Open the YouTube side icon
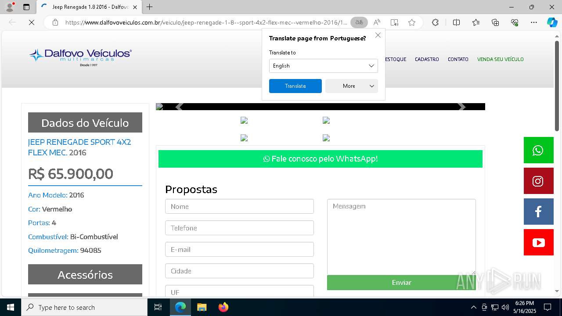562x316 pixels. tap(538, 242)
